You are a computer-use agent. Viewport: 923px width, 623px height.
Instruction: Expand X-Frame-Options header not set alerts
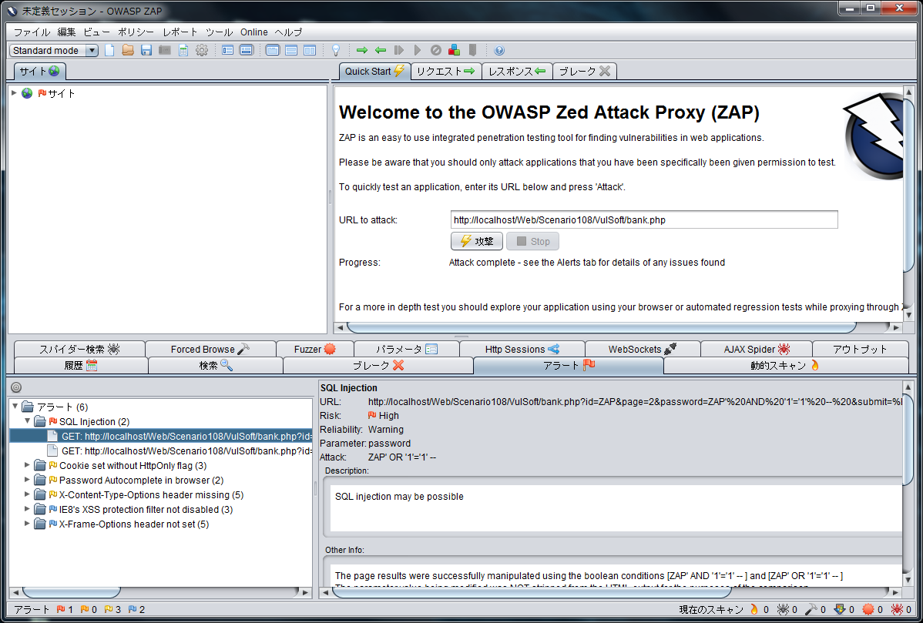[27, 524]
